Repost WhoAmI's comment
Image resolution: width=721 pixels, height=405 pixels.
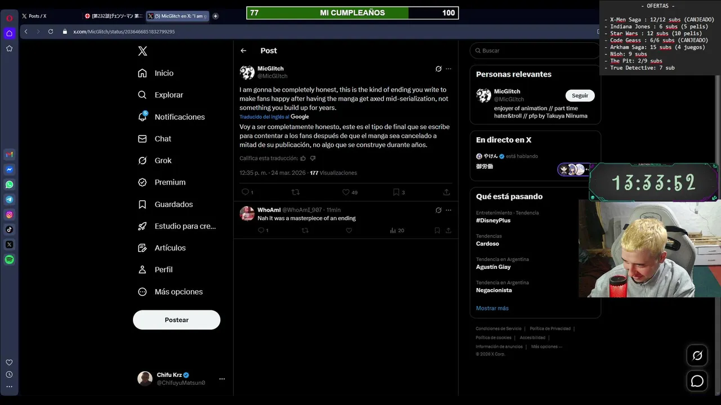tap(305, 230)
